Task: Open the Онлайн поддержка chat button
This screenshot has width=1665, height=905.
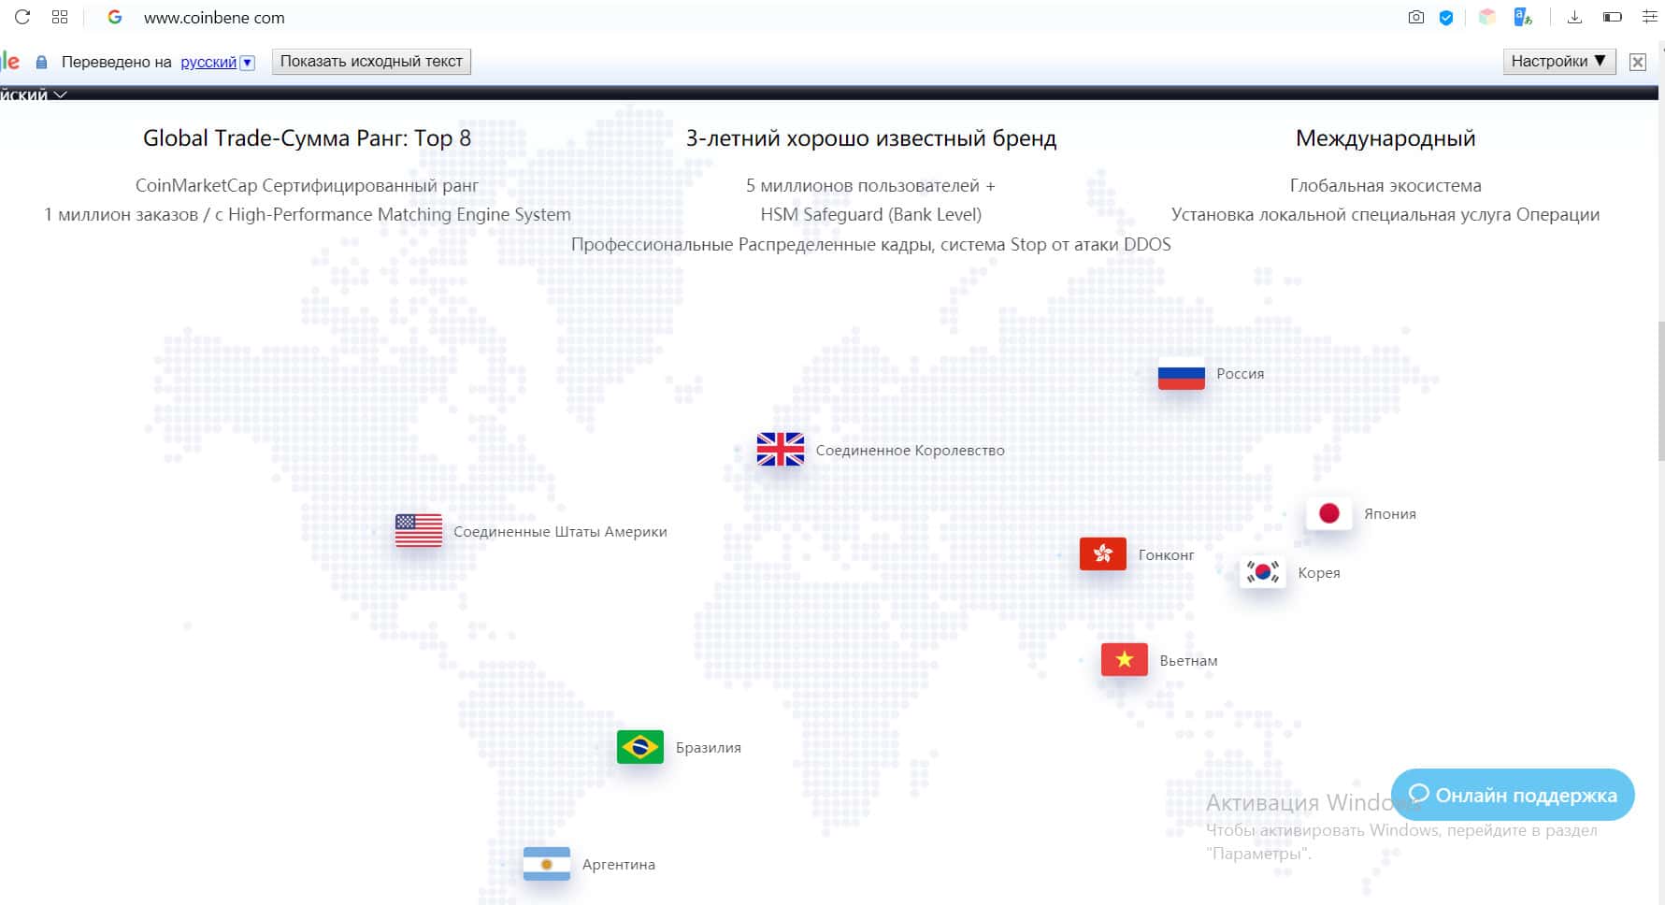Action: coord(1513,795)
